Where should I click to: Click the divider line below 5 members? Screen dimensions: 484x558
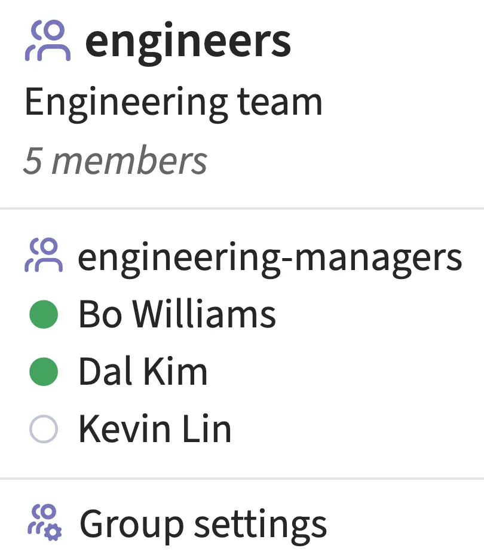(242, 209)
